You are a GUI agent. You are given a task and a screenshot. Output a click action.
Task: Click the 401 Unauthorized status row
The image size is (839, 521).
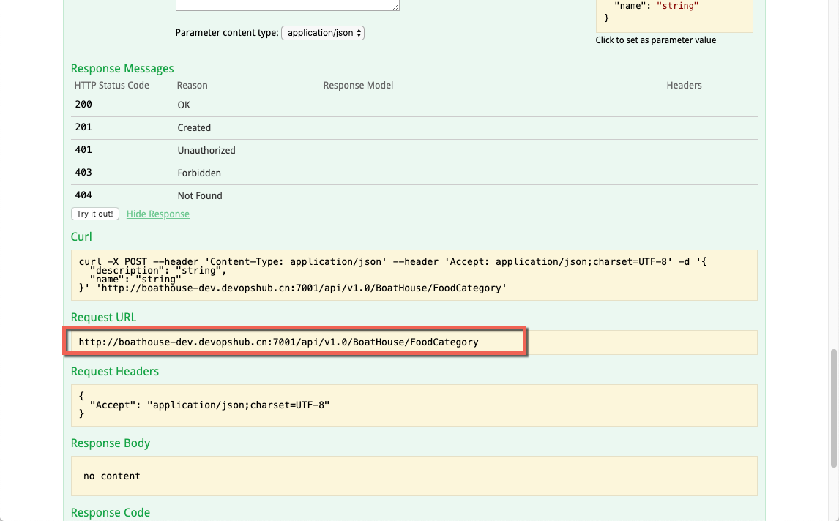[x=414, y=150]
